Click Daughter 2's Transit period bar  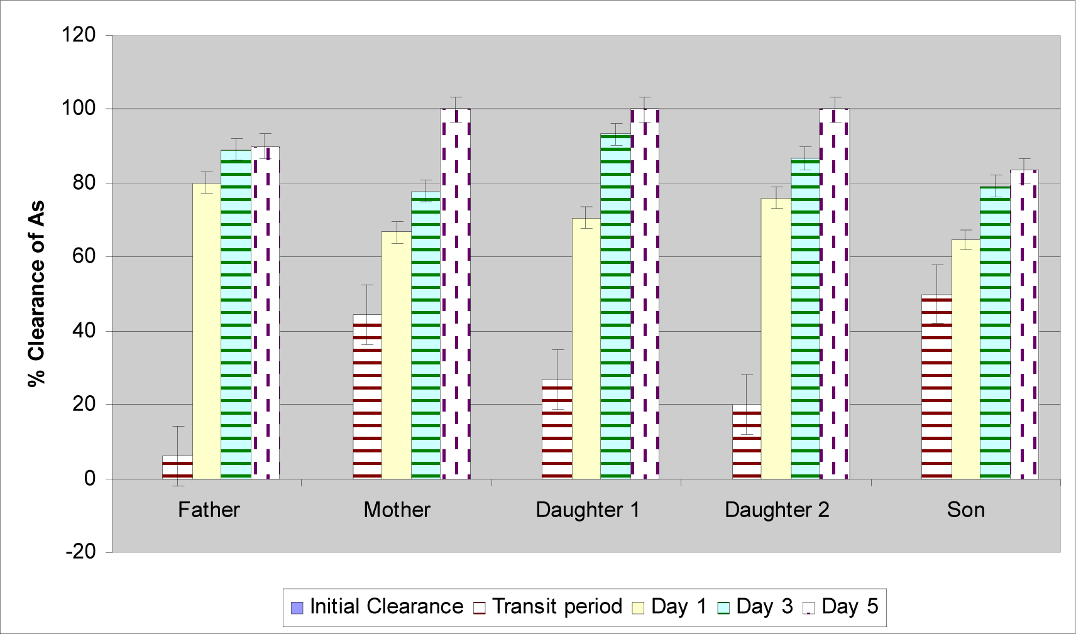pyautogui.click(x=746, y=442)
